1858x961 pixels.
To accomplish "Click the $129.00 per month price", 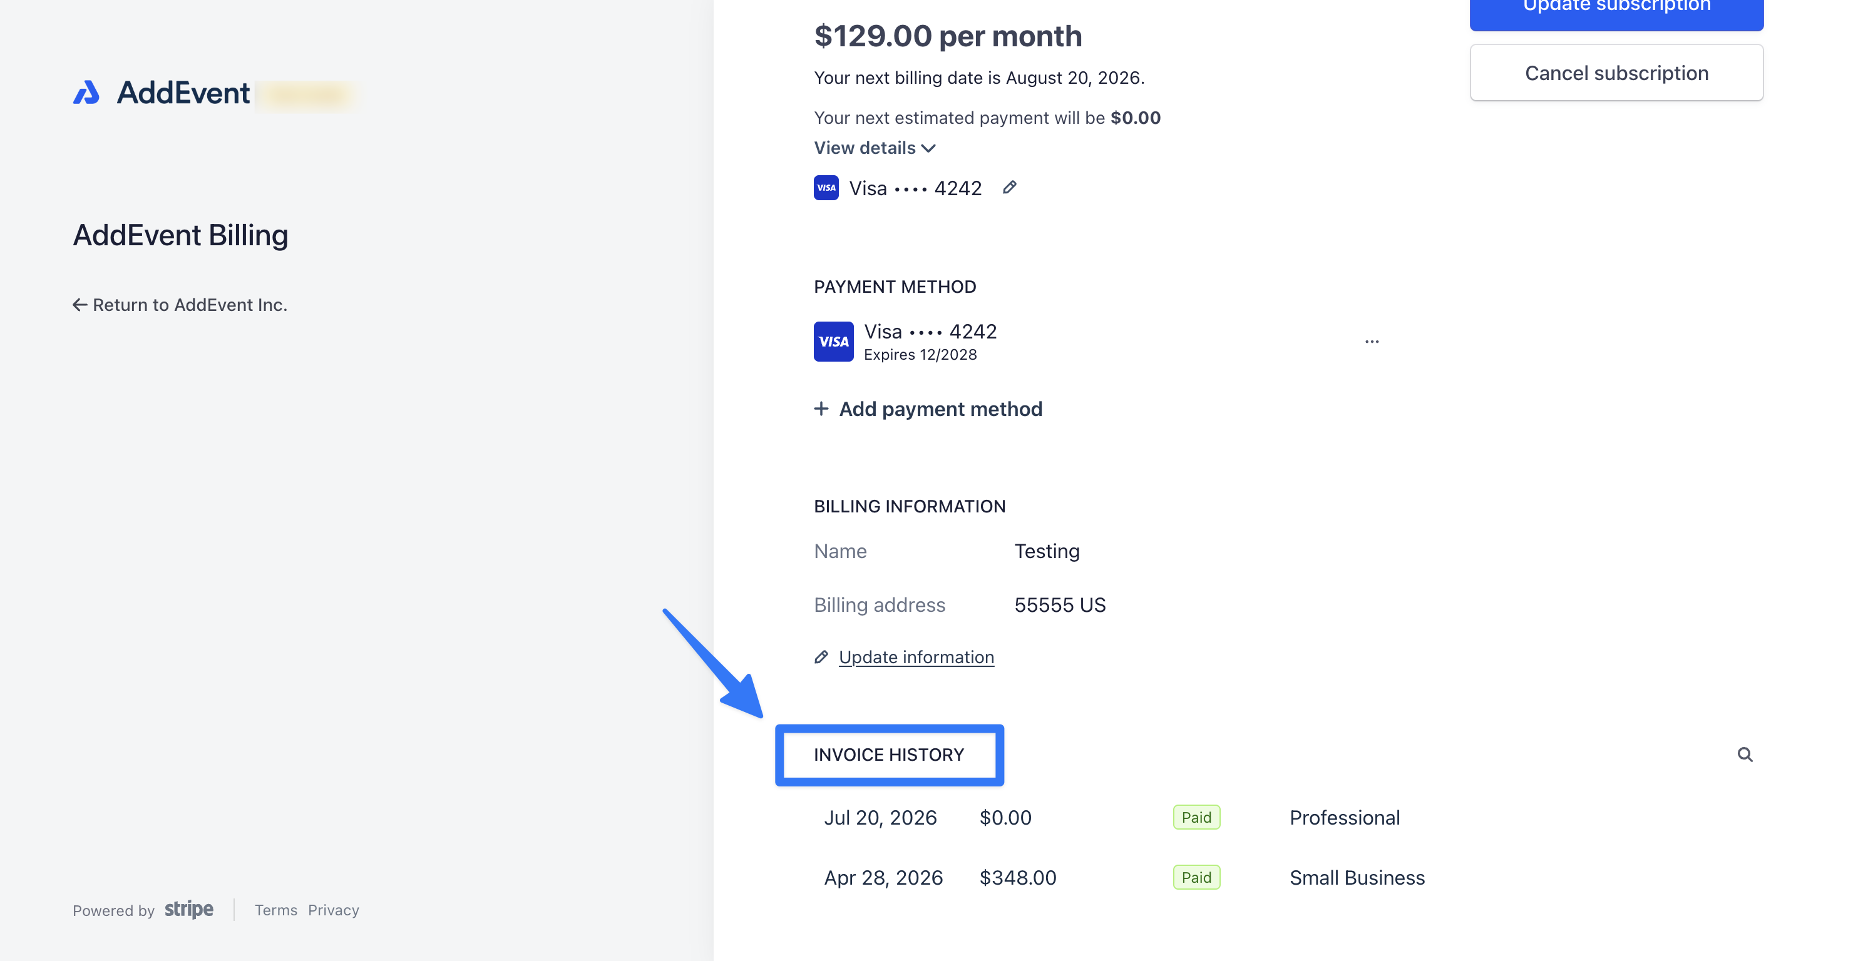I will click(x=948, y=36).
